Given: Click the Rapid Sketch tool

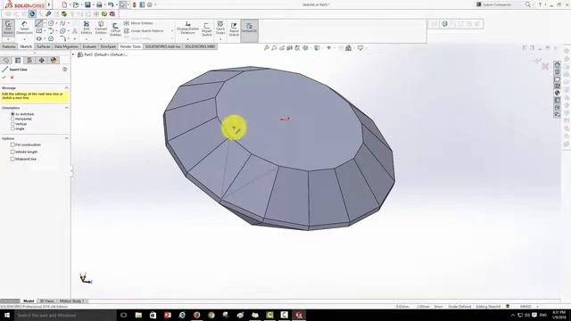Looking at the screenshot, I should [x=234, y=29].
